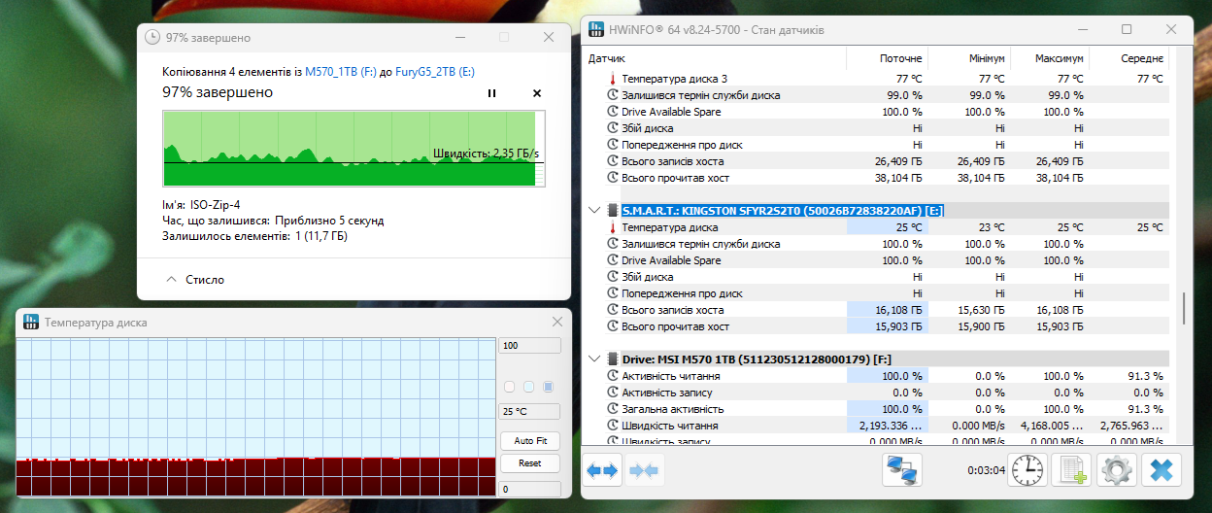Select Kingston Всього записів хоста row
Viewport: 1212px width, 513px height.
click(x=875, y=310)
